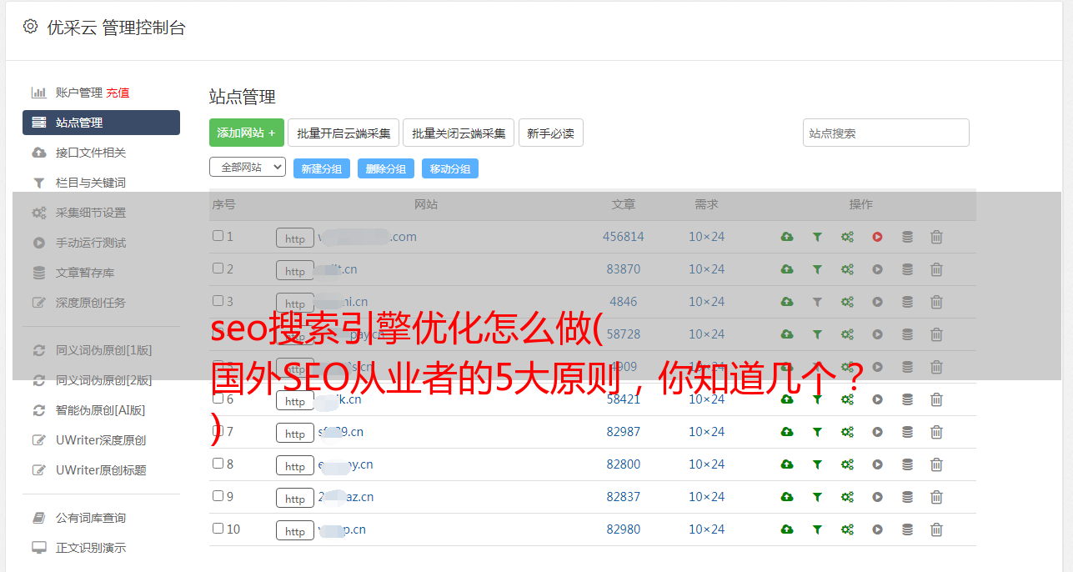This screenshot has width=1073, height=572.
Task: Click the database icon in row 3
Action: [x=907, y=302]
